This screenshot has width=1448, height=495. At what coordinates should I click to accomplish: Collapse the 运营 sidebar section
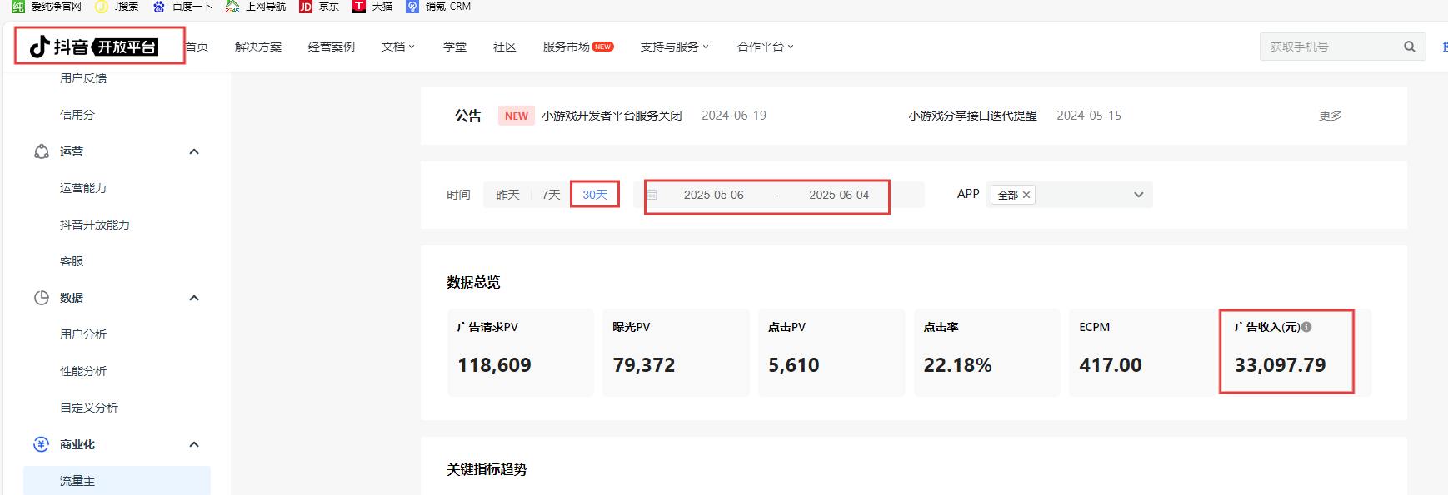click(194, 151)
